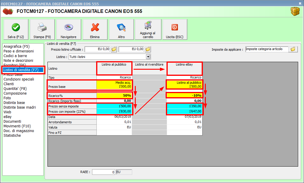The width and height of the screenshot is (304, 183).
Task: Click the second official price field
Action: (x=131, y=49)
